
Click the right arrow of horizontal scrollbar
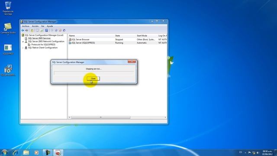click(165, 117)
